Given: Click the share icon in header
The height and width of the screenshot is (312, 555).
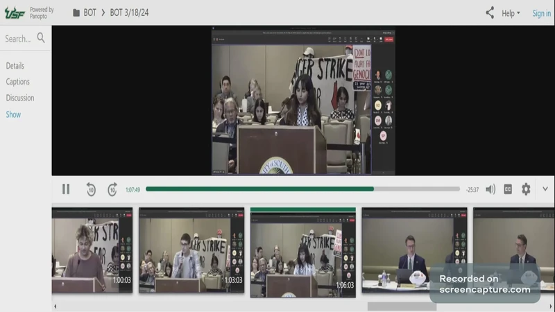Looking at the screenshot, I should (x=490, y=12).
